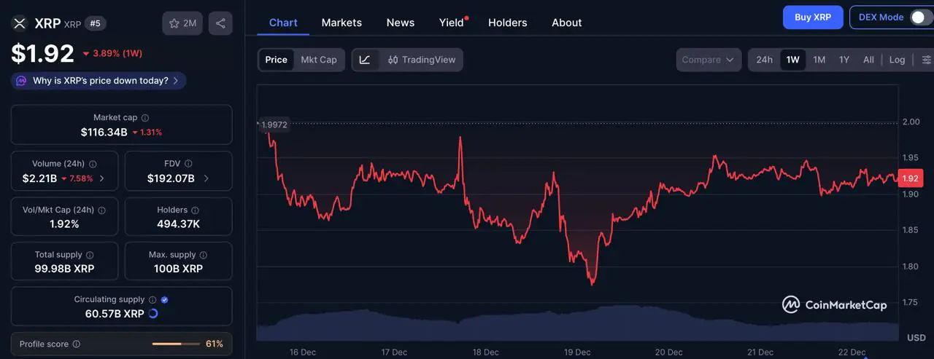The width and height of the screenshot is (934, 359).
Task: Switch chart to Mkt Cap view
Action: point(319,60)
